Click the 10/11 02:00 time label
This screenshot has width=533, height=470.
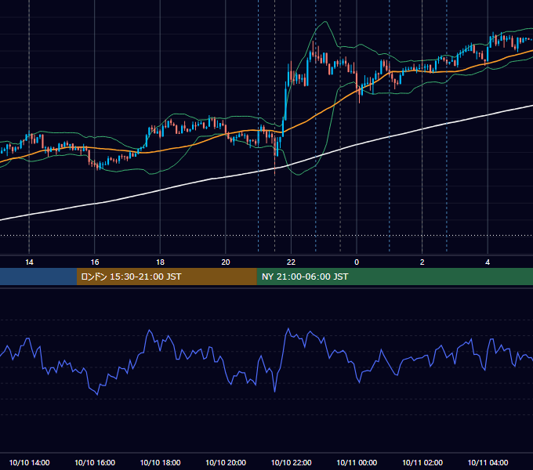coord(422,462)
